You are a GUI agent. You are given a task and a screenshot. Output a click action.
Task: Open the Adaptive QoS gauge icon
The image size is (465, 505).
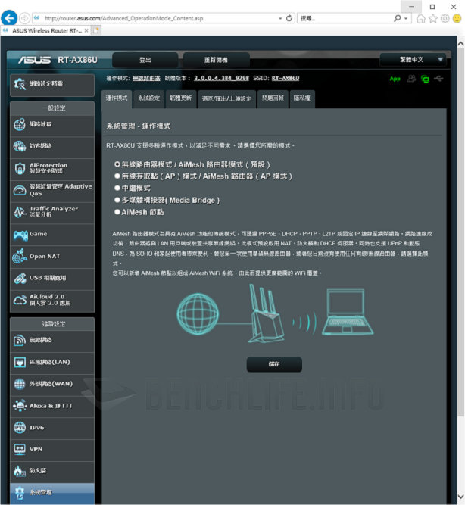20,190
